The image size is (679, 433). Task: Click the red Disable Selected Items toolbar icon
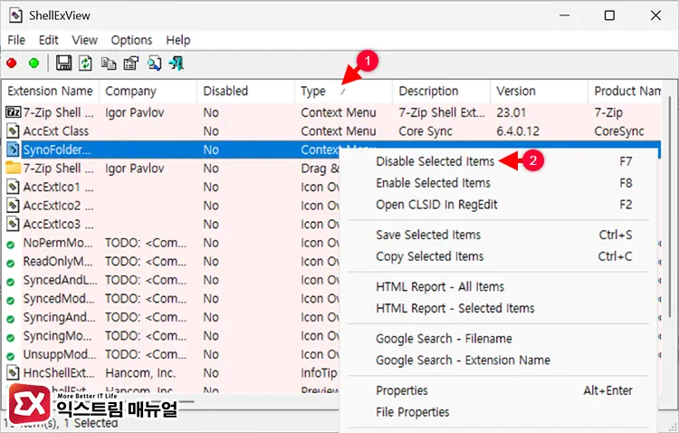[11, 63]
